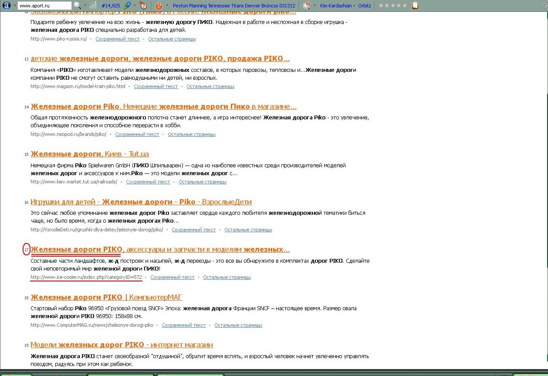Click snippet text starting 'Стартовый набор Piko 96950'
Screen dimensions: 548x376
tap(193, 312)
